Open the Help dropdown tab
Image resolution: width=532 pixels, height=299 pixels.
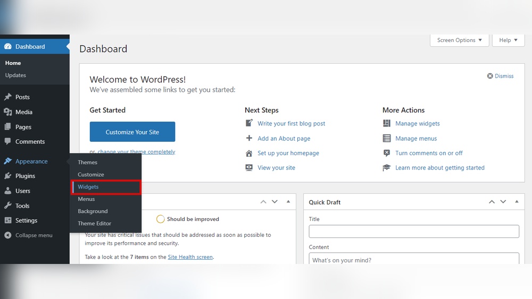click(508, 40)
